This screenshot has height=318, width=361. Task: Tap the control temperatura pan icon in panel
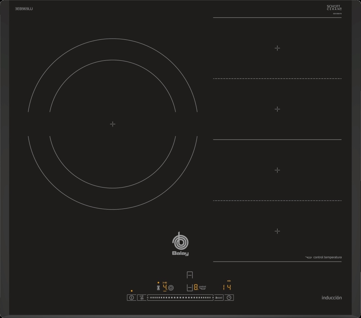coord(203,288)
